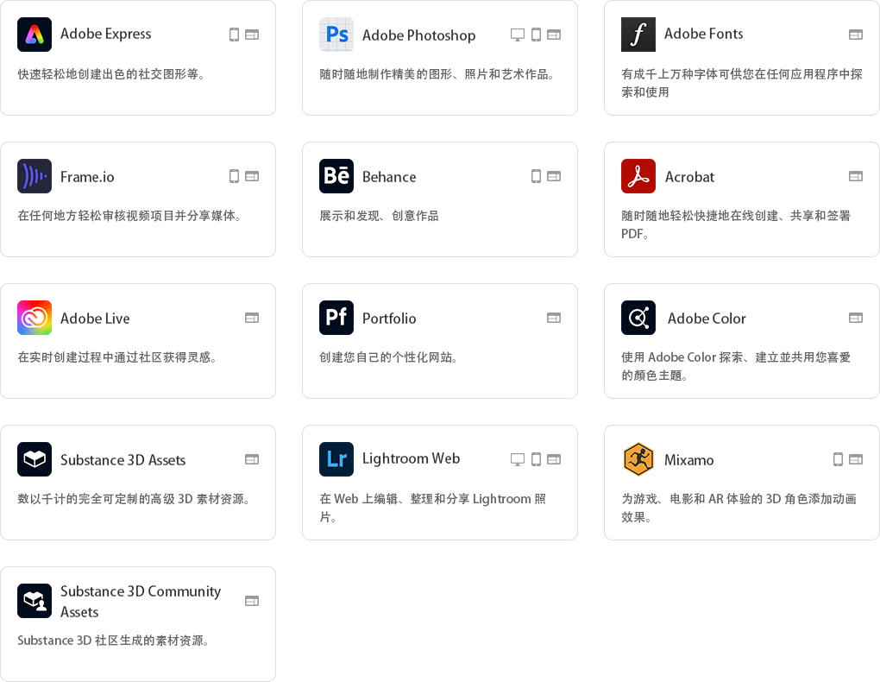Click the Adobe Fonts f icon
880x682 pixels.
(638, 35)
